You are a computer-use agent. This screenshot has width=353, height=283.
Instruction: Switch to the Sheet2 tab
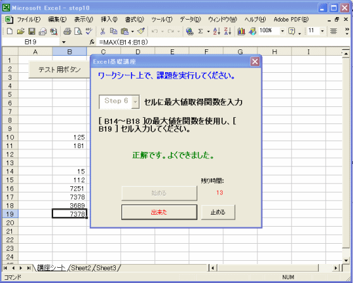pos(81,268)
